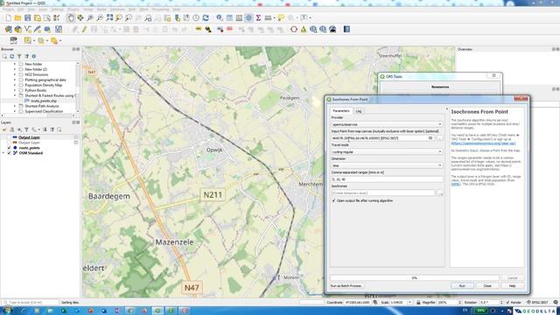The width and height of the screenshot is (560, 315).
Task: Expand the NO2 Emissions folder
Action: point(15,74)
